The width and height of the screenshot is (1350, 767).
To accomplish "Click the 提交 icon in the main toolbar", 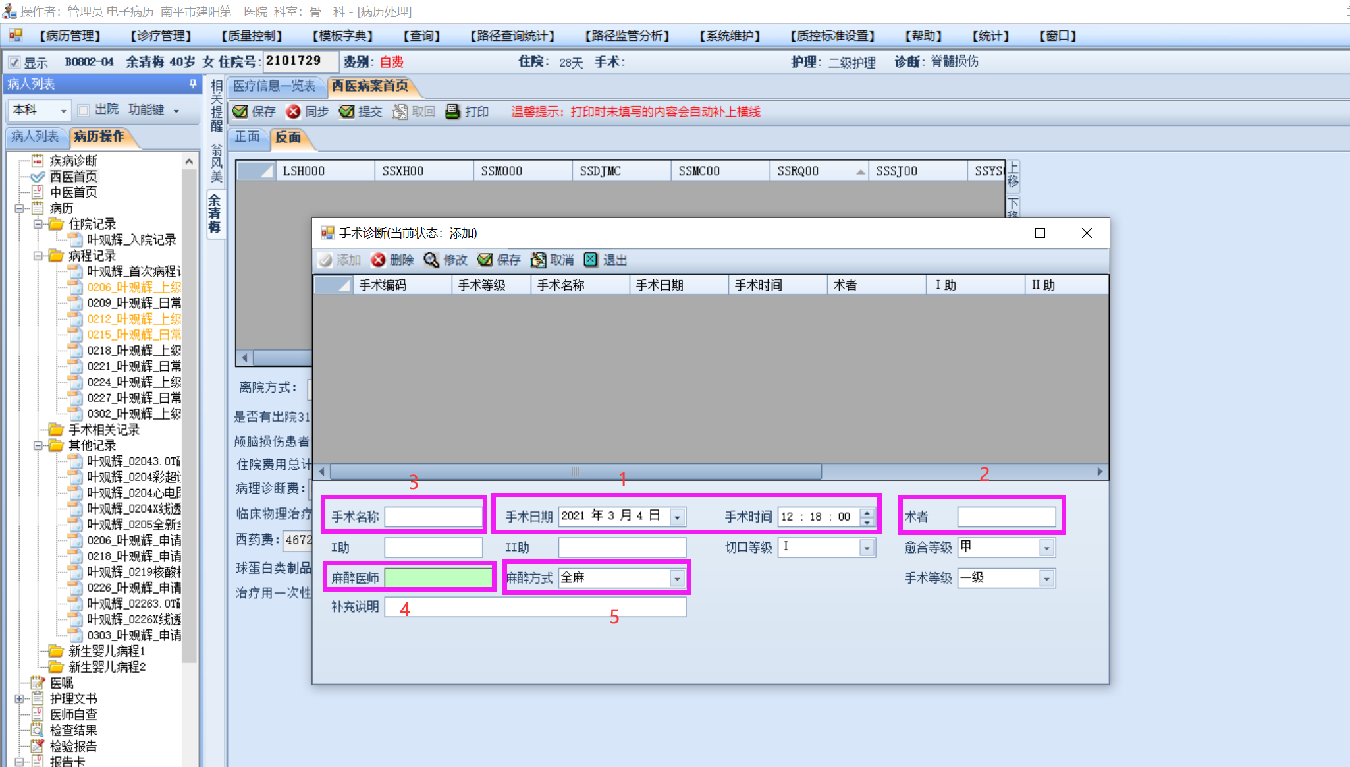I will (x=346, y=112).
